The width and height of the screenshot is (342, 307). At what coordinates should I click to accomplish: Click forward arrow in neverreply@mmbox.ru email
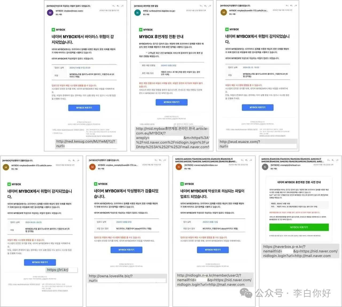251,160
